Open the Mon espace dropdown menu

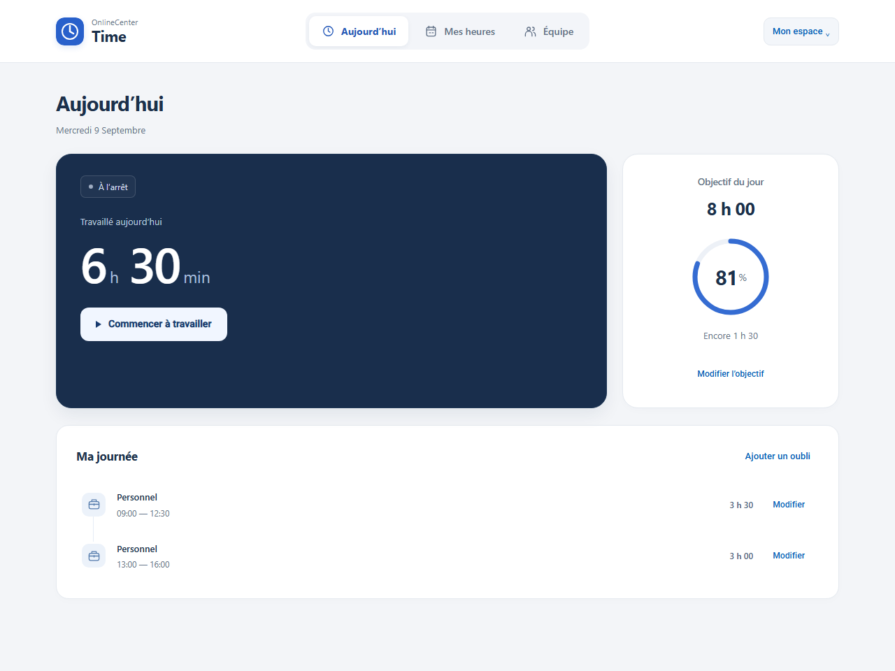tap(801, 31)
